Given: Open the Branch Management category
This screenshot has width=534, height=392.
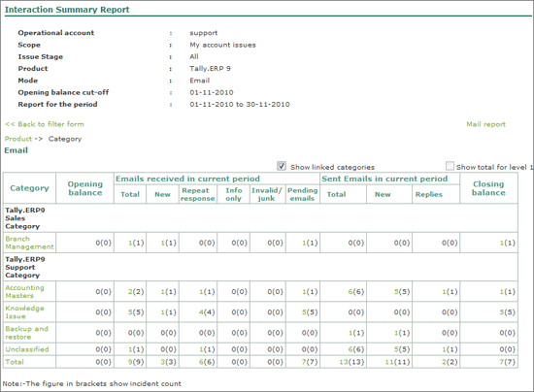Looking at the screenshot, I should (x=29, y=243).
